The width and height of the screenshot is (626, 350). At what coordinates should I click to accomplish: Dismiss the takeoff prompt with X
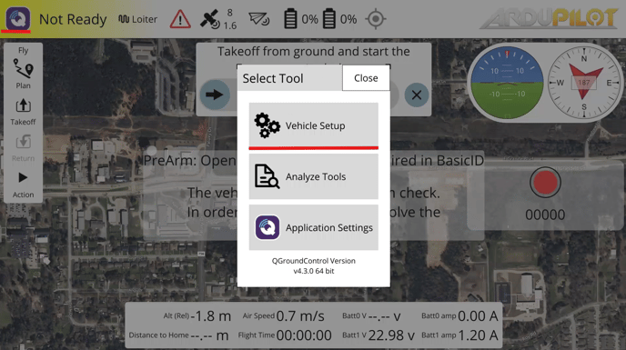coord(417,95)
